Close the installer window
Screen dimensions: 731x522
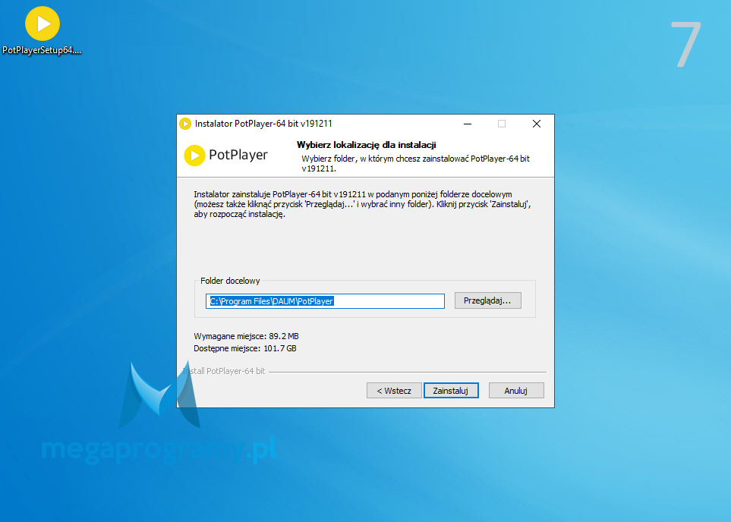click(537, 124)
